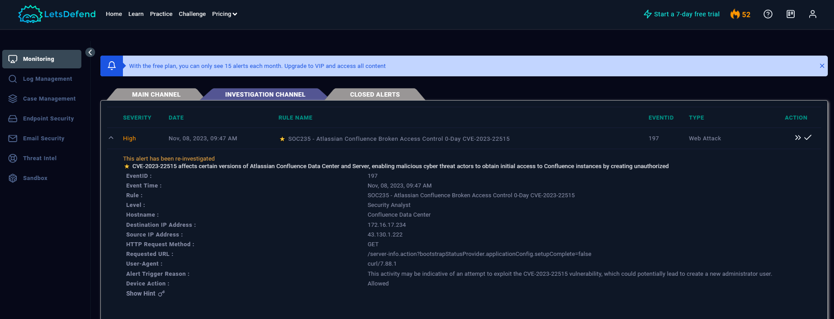The height and width of the screenshot is (319, 834).
Task: Click the flame streak icon showing 52
Action: [740, 14]
